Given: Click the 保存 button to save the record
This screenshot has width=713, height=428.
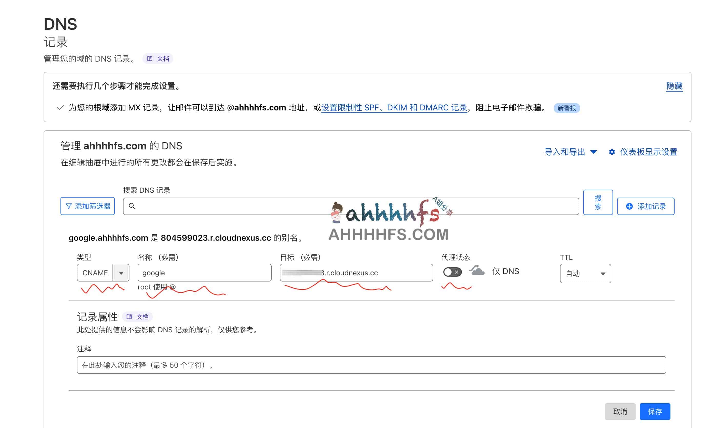Looking at the screenshot, I should (x=655, y=412).
